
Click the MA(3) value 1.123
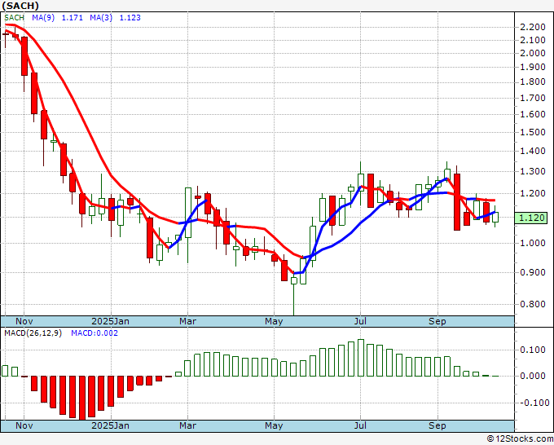(130, 18)
